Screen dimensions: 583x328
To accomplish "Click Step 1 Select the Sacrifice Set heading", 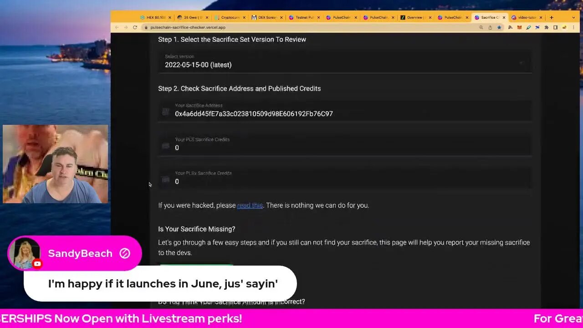I will (x=232, y=40).
